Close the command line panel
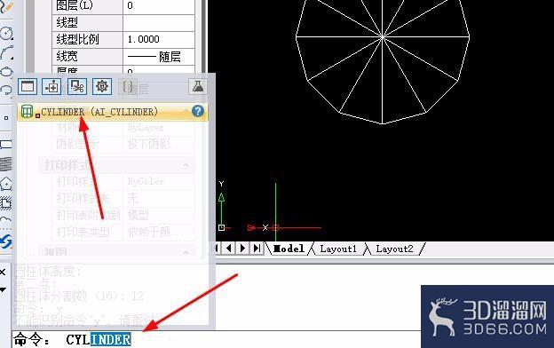The image size is (554, 348). coord(3,272)
